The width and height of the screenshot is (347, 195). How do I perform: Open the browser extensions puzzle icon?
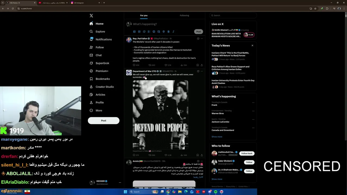coord(327,8)
